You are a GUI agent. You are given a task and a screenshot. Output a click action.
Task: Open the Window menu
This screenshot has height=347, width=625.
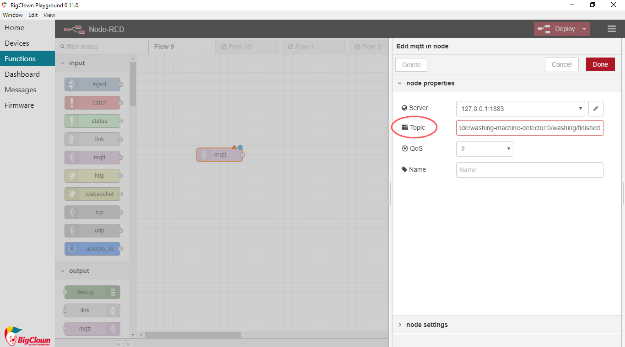tap(13, 15)
